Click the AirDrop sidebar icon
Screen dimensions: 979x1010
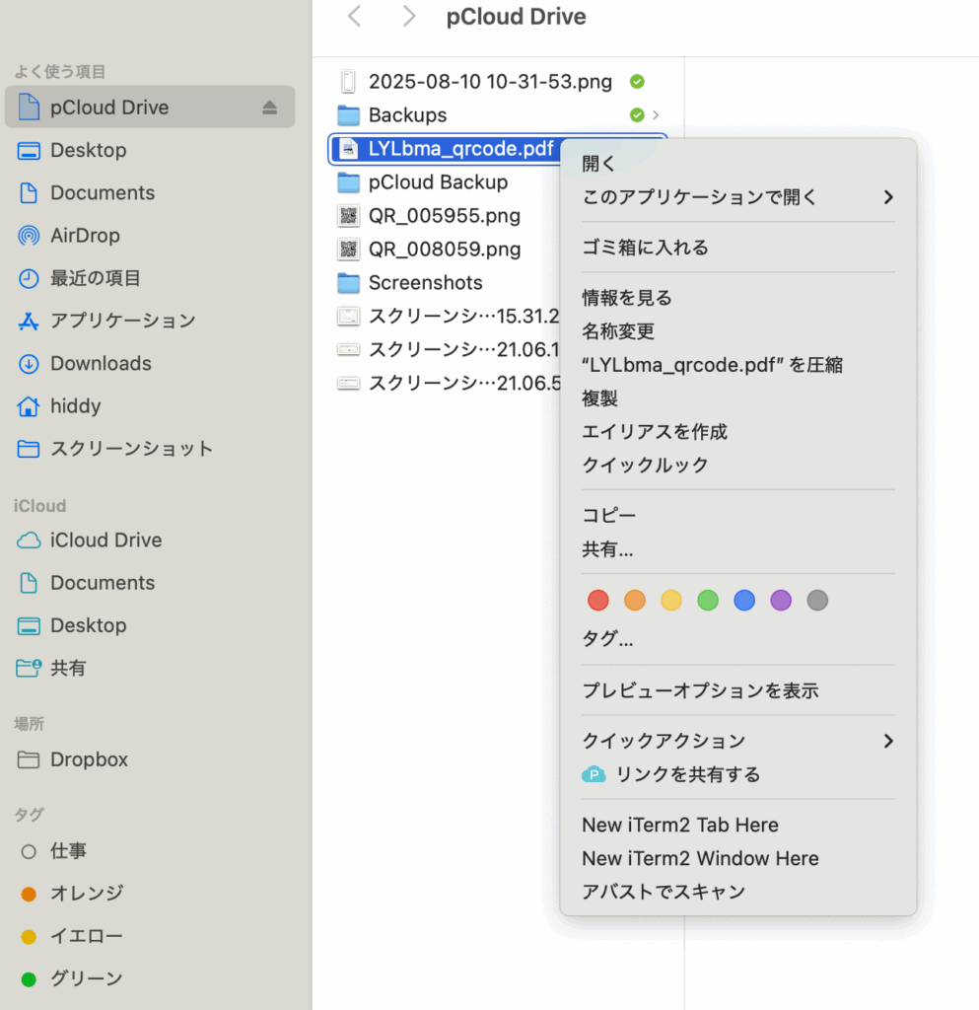click(30, 236)
